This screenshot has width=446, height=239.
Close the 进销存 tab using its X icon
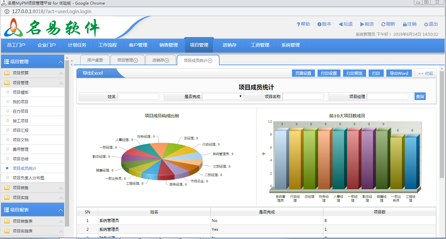point(167,60)
